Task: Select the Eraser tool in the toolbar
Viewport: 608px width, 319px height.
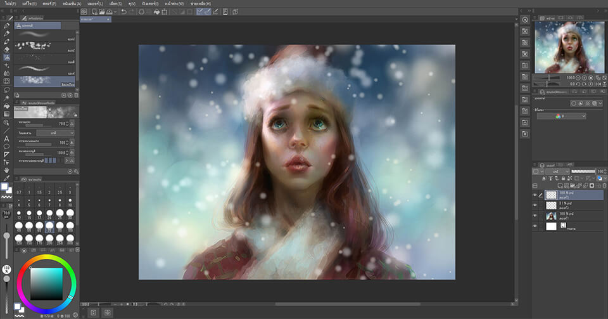Action: pyautogui.click(x=7, y=49)
